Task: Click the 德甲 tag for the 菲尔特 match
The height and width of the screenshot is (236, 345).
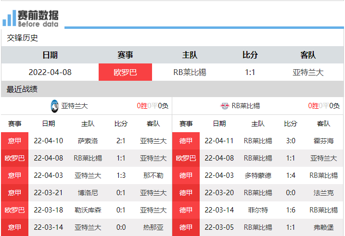Action: (x=186, y=211)
